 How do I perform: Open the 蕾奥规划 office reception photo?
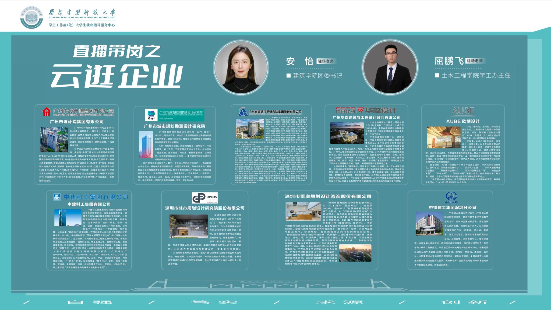click(x=303, y=212)
